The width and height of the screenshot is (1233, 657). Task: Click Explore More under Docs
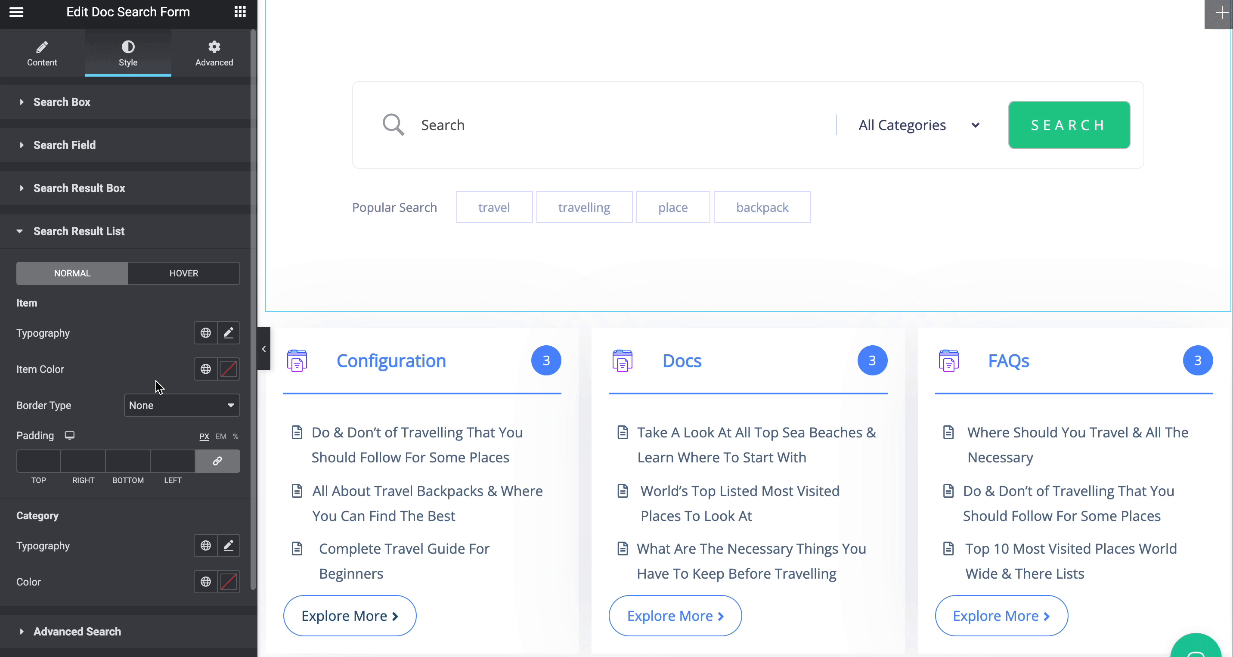tap(675, 616)
